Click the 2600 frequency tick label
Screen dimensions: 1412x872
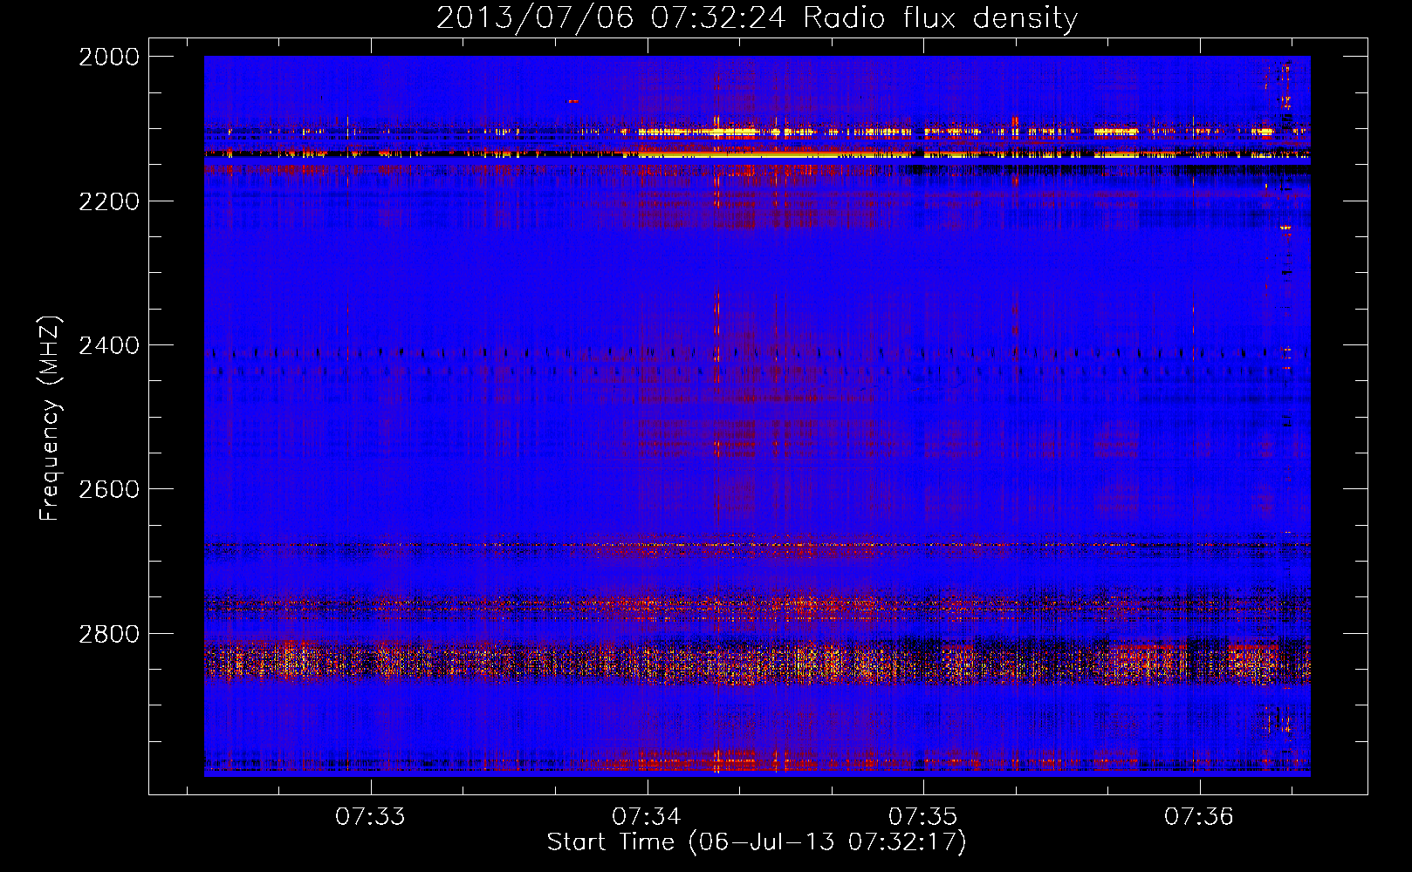pos(109,489)
